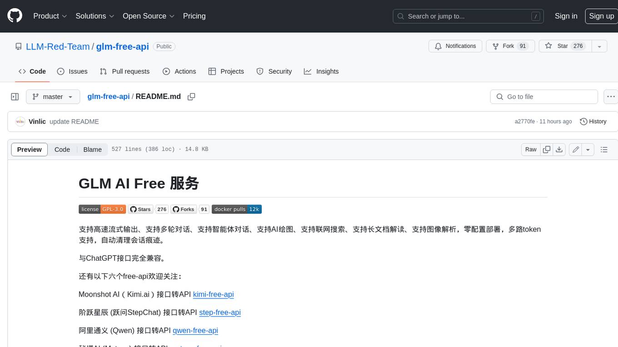This screenshot has height=347, width=618.
Task: Star the repository with the Star button
Action: coord(564,46)
